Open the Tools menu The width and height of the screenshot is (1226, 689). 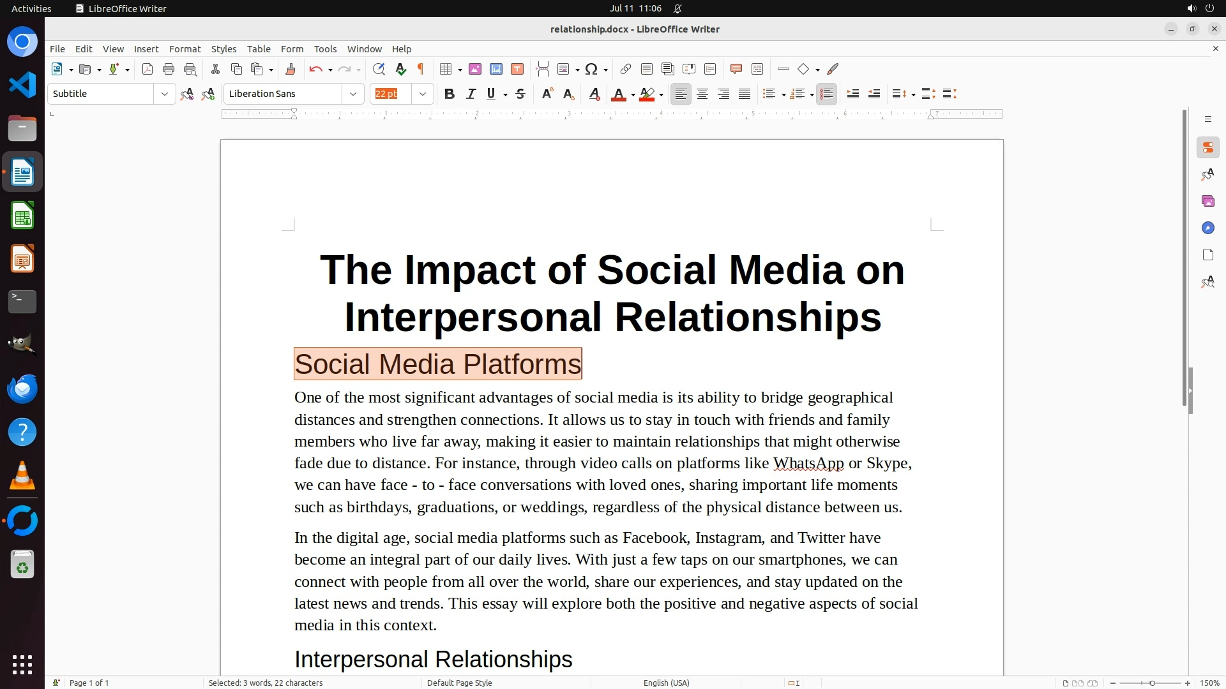325,49
